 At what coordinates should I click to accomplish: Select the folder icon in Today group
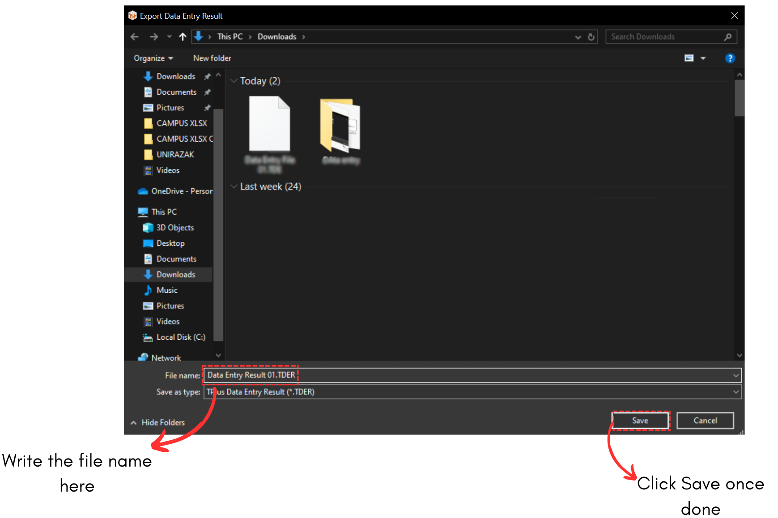coord(340,125)
